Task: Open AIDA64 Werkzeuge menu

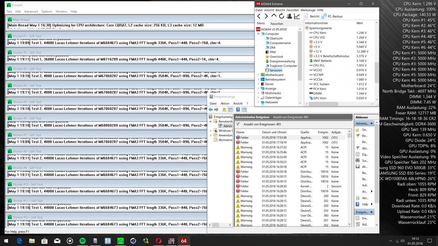Action: coord(308,10)
